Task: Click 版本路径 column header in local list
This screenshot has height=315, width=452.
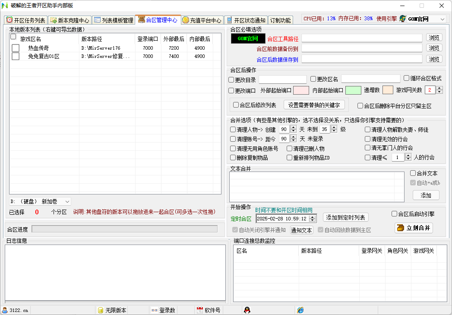Action: [x=107, y=39]
